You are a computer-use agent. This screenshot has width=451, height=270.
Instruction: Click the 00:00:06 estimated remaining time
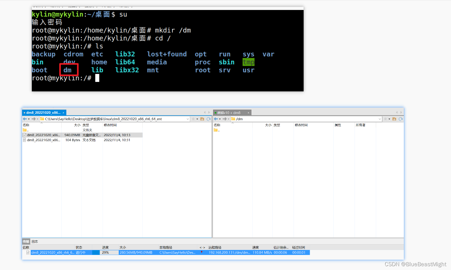280,253
